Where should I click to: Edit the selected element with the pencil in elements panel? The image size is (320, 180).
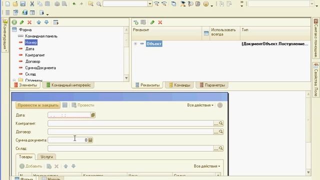(22, 22)
